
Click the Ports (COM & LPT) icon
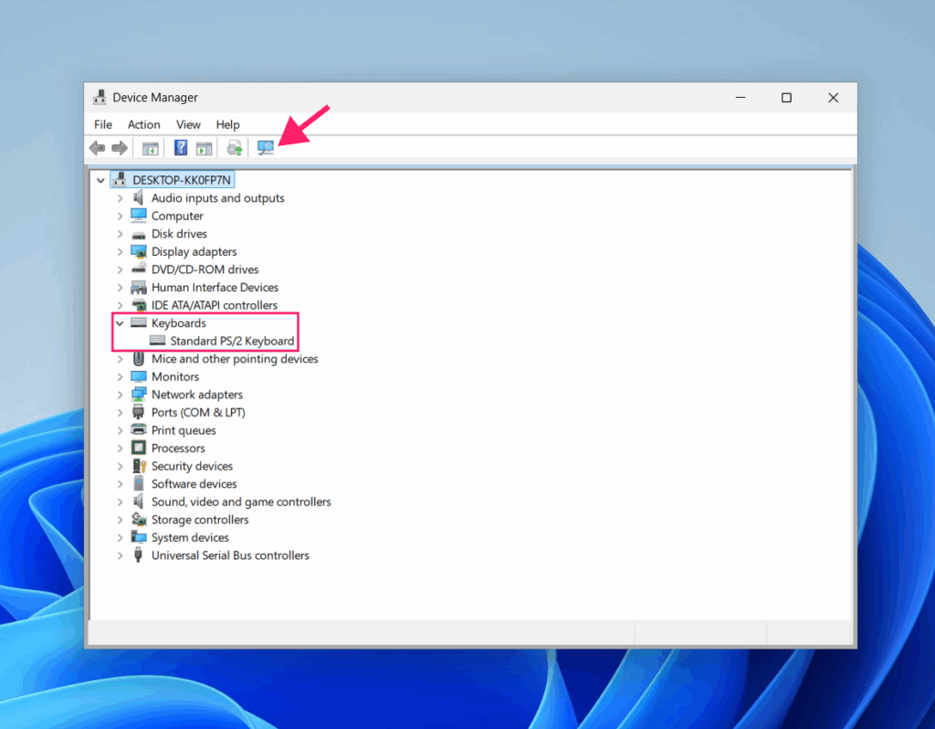[x=139, y=412]
